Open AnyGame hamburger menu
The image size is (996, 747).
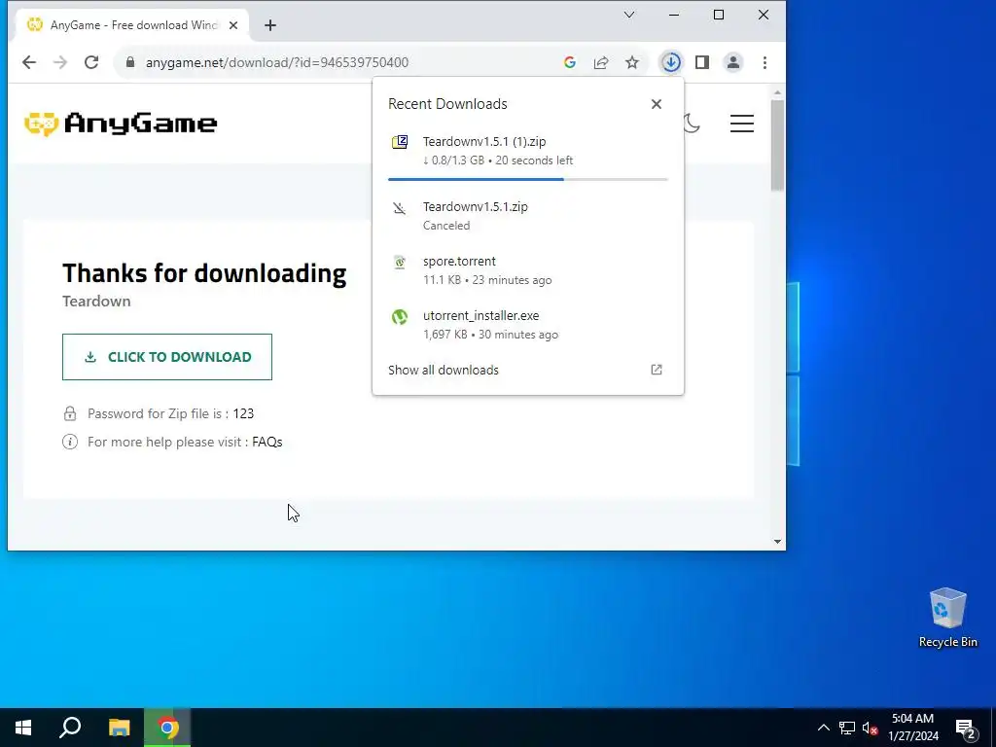[x=742, y=124]
